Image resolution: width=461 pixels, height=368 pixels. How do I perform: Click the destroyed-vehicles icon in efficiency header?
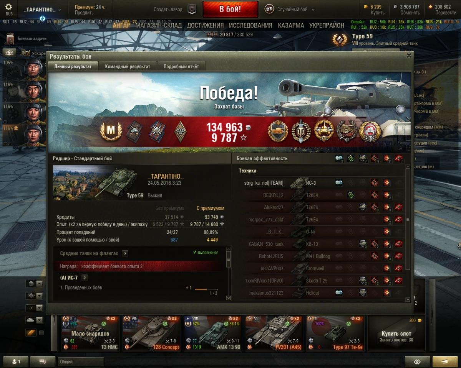coord(399,158)
